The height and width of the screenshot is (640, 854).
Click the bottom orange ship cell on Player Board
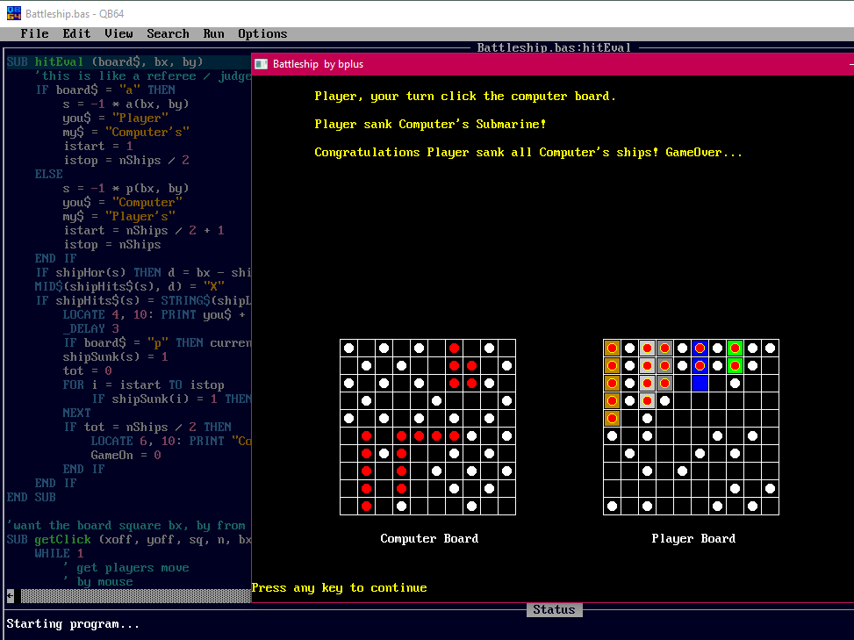612,418
